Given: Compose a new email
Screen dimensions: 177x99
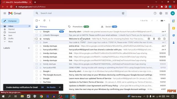Looking at the screenshot, I should [x=11, y=21].
